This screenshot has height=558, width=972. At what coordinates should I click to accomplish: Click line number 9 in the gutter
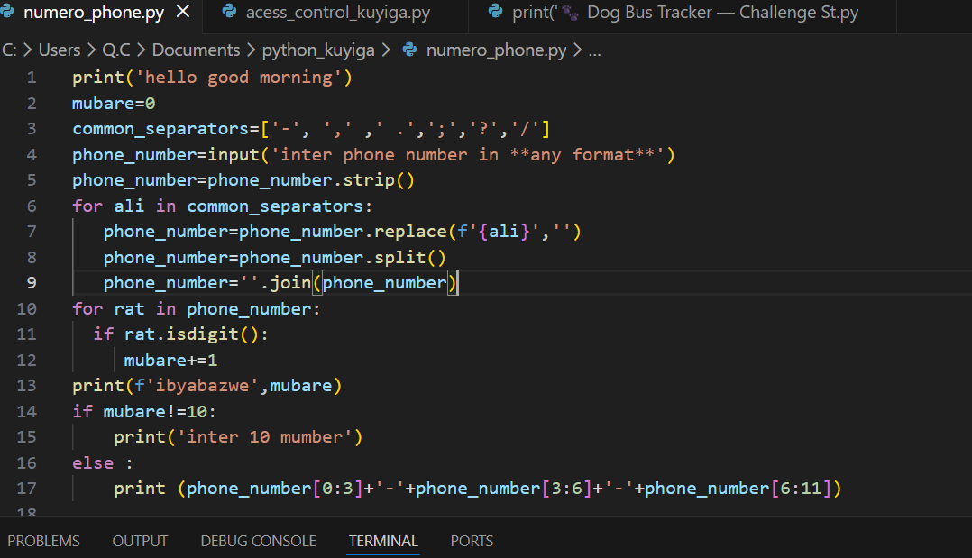32,283
